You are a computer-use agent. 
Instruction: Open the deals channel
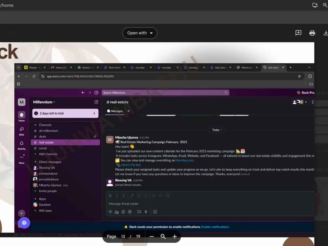(42, 136)
